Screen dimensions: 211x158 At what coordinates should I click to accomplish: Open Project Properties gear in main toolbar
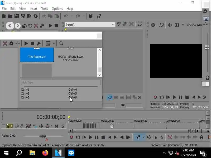point(36,16)
